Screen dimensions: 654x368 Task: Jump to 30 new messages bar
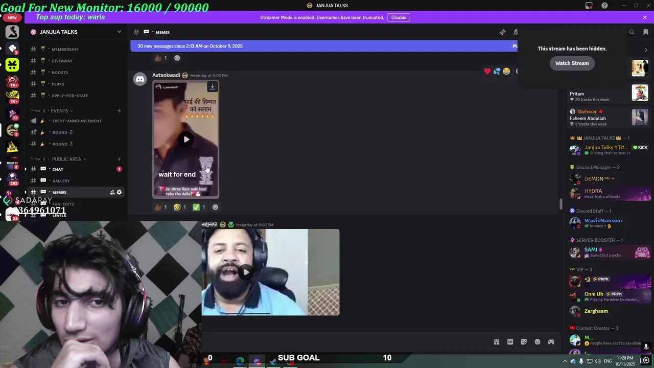coord(324,46)
